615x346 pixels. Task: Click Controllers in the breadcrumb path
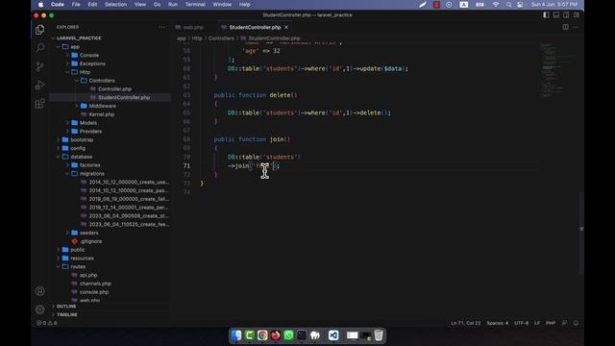click(x=221, y=38)
